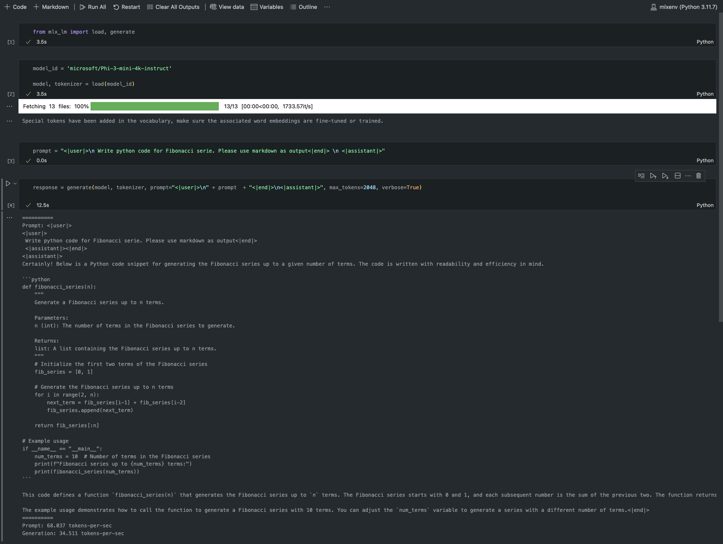
Task: Click the response generate code line
Action: point(227,187)
